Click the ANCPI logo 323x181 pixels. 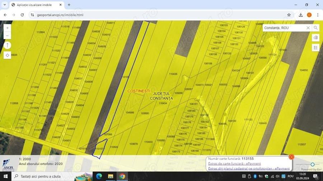(8, 165)
